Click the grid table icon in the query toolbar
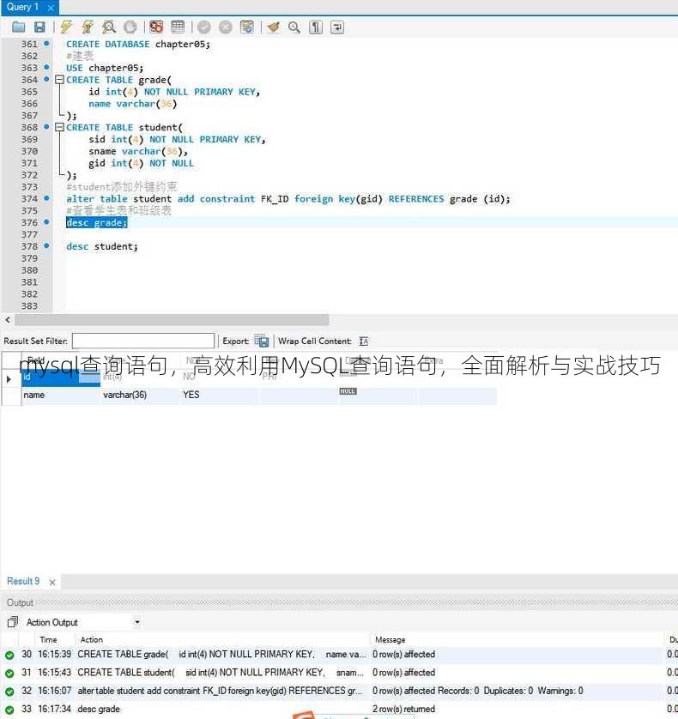678x719 pixels. pyautogui.click(x=178, y=27)
